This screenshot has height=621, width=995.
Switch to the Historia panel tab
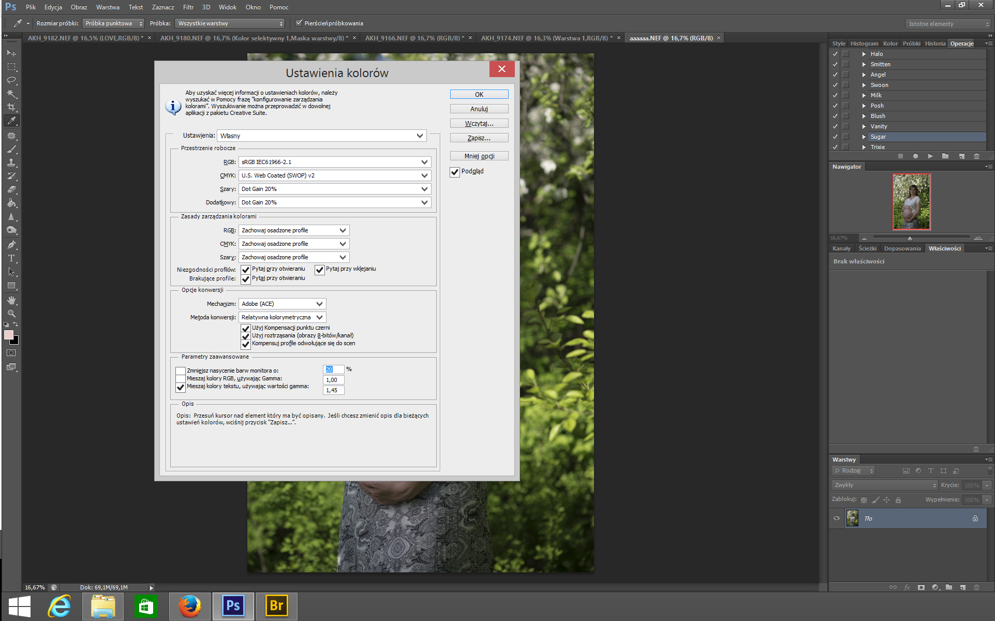pyautogui.click(x=934, y=43)
